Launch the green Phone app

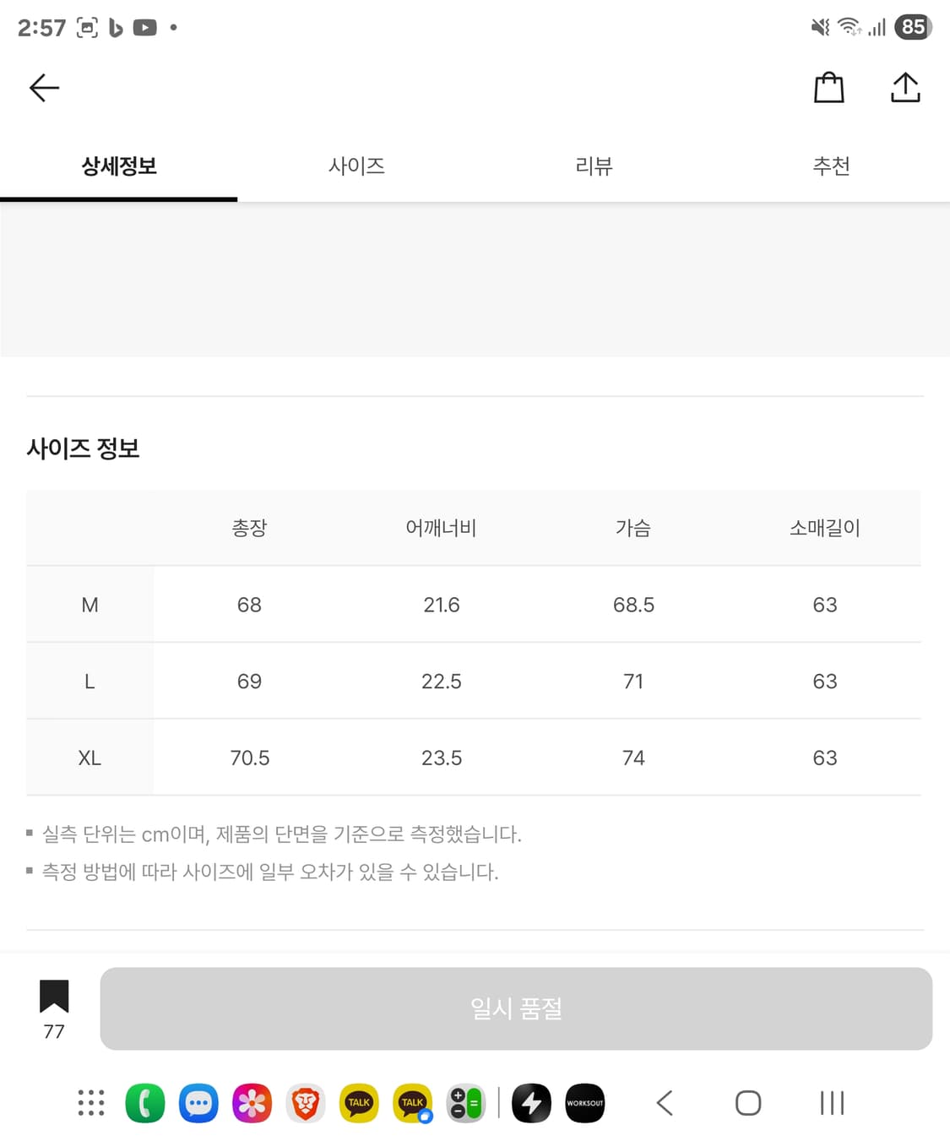(x=145, y=1103)
